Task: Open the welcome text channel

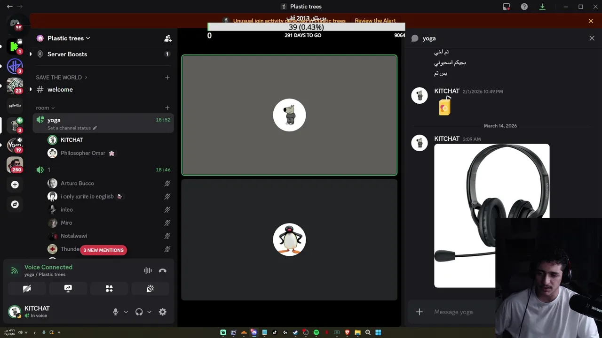Action: (103, 89)
